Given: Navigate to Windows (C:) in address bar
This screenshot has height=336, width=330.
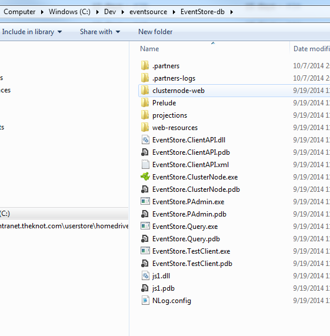Looking at the screenshot, I should tap(69, 12).
